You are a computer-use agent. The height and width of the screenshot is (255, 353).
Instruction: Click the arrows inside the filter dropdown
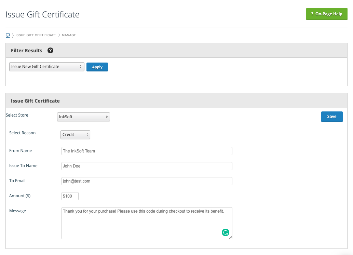click(81, 67)
